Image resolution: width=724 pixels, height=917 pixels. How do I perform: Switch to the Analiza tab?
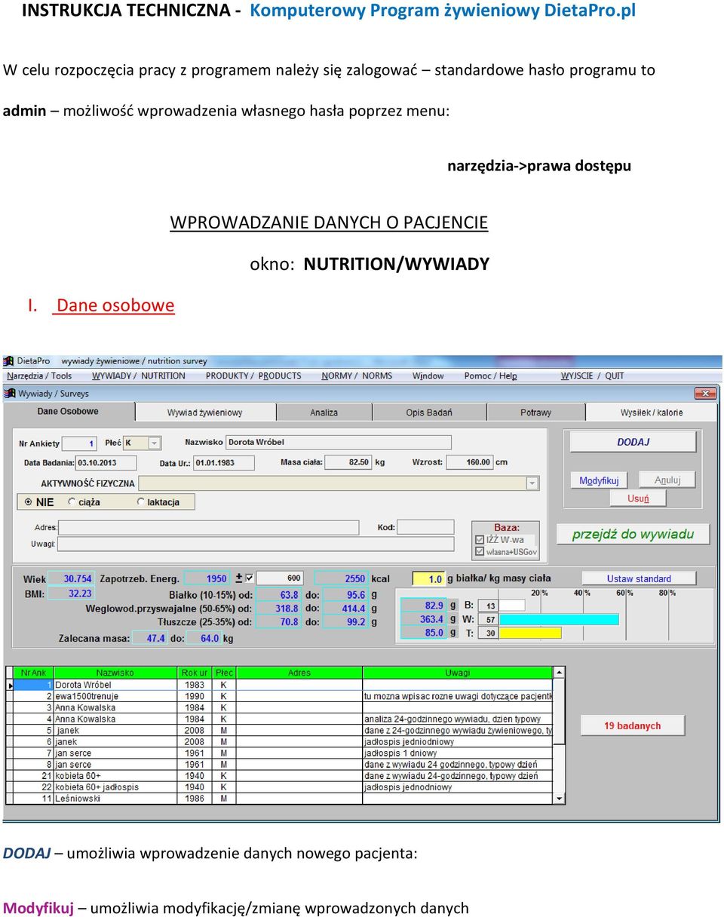click(x=324, y=412)
